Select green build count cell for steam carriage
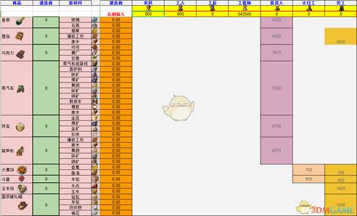Image resolution: width=357 pixels, height=216 pixels. pyautogui.click(x=46, y=88)
